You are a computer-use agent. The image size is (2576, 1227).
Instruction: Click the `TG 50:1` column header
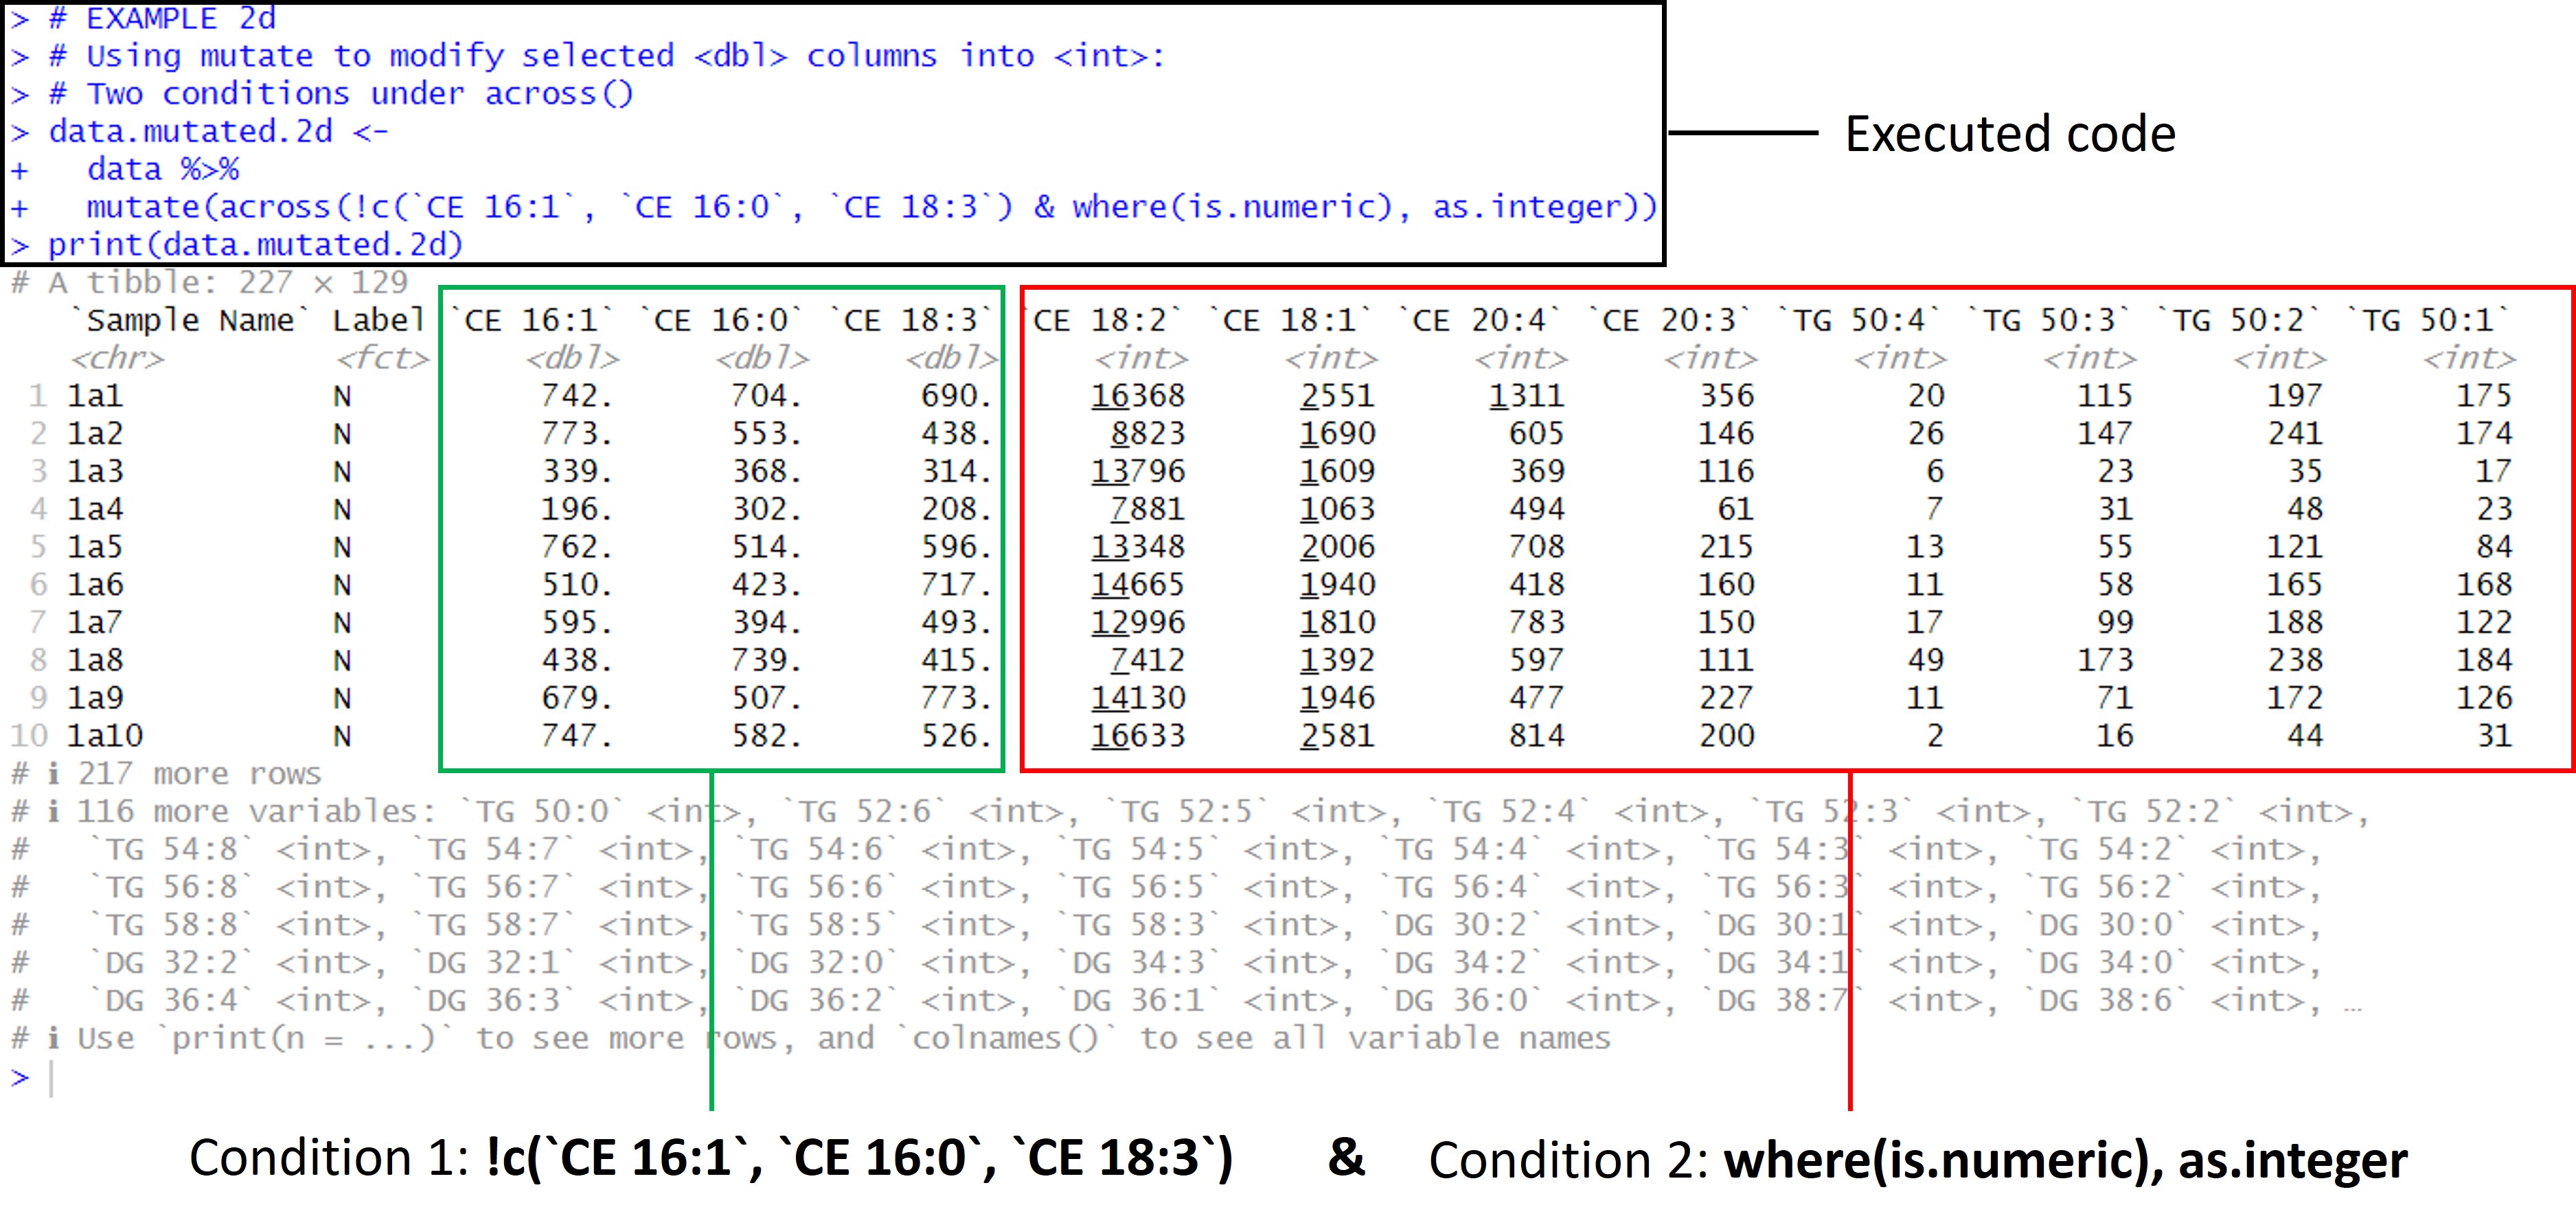pos(2427,320)
